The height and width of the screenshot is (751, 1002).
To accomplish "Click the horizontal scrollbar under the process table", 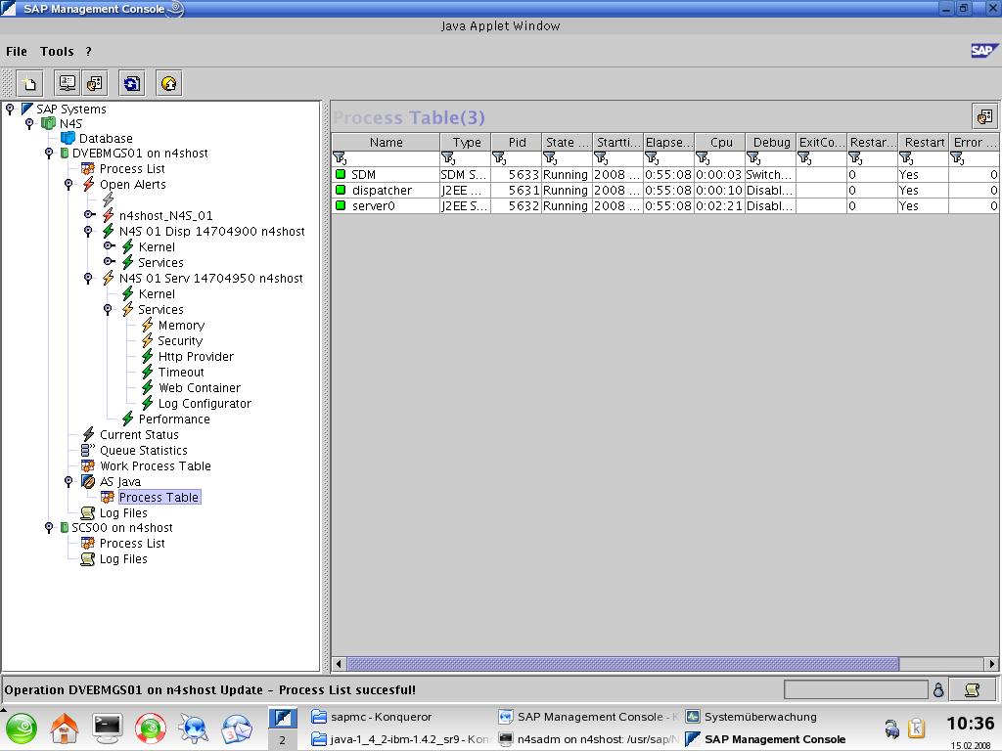I will click(621, 664).
